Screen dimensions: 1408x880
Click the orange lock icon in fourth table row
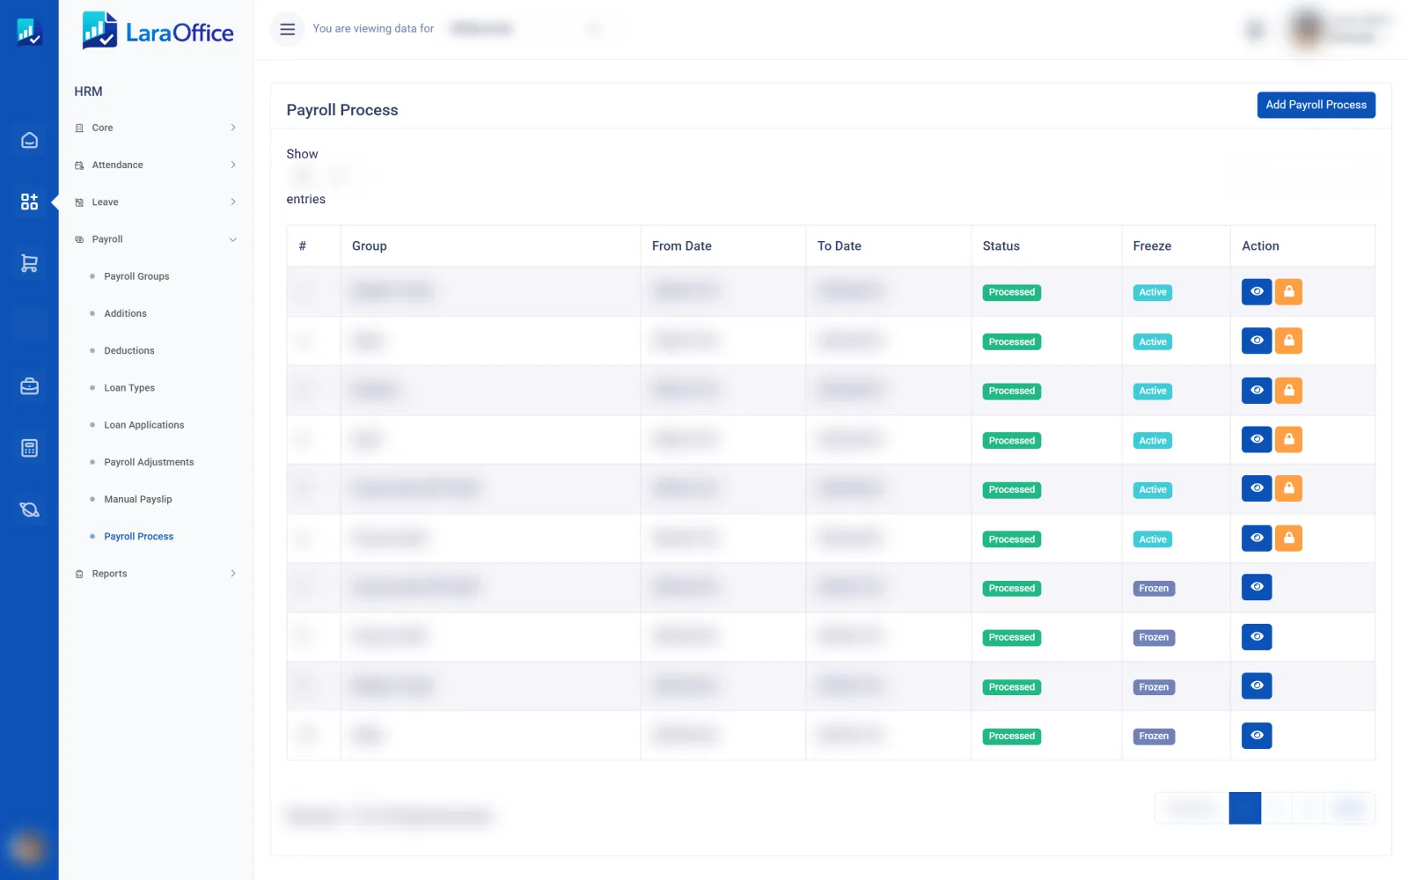pyautogui.click(x=1288, y=439)
